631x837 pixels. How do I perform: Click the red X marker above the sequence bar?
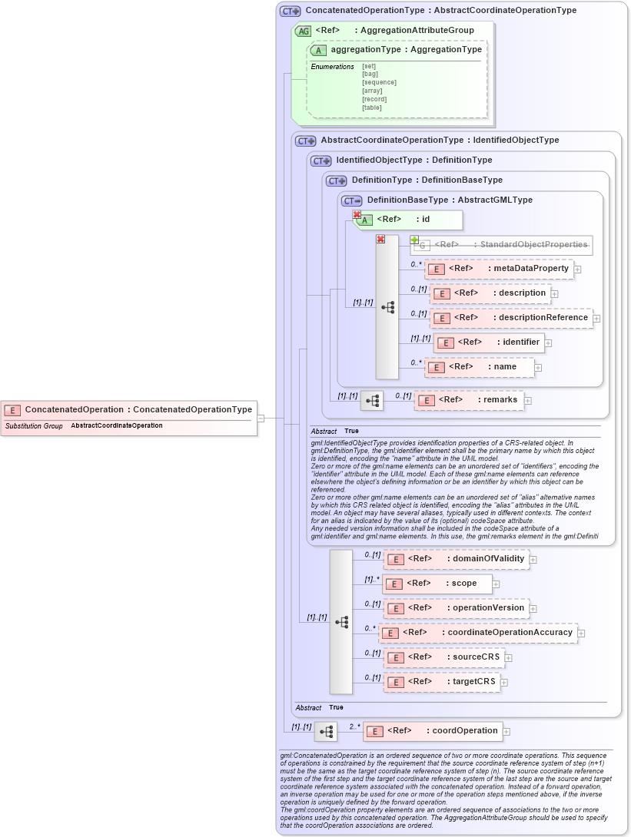380,239
